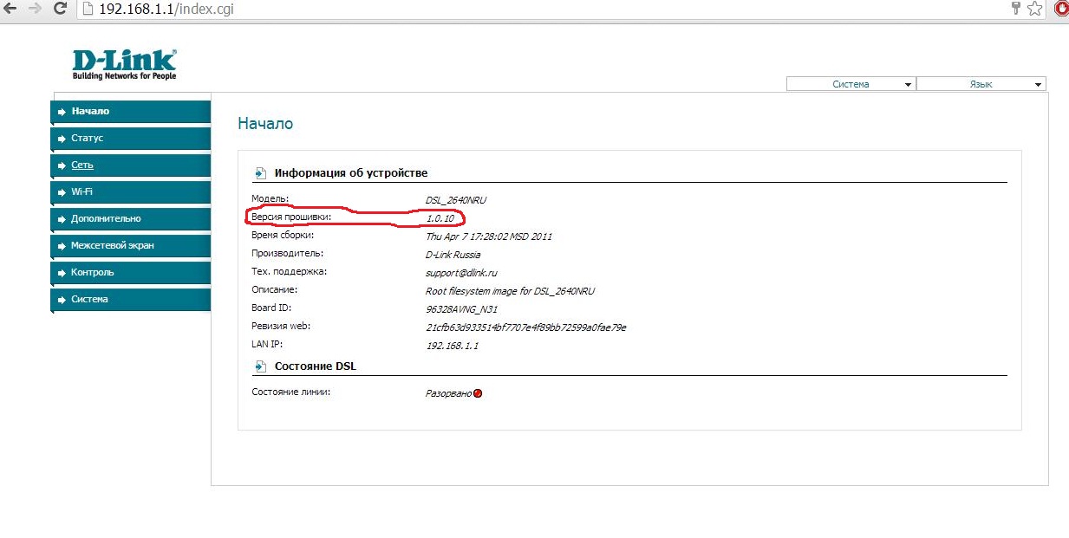Click the red DSL line status indicator
Screen dimensions: 1069x538
pos(478,393)
